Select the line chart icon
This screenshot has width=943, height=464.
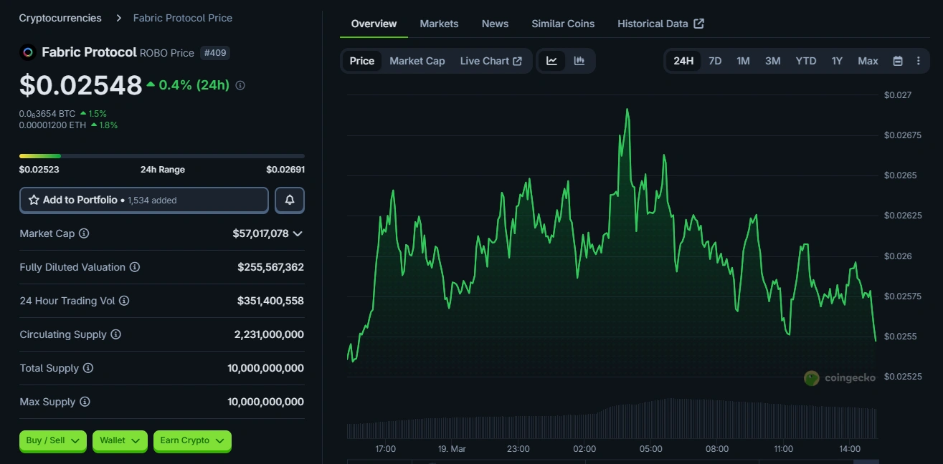pyautogui.click(x=552, y=61)
